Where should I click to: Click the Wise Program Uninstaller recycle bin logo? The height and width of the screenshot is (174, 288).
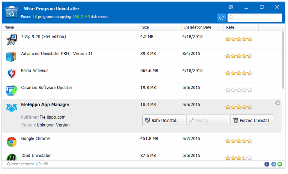click(12, 12)
